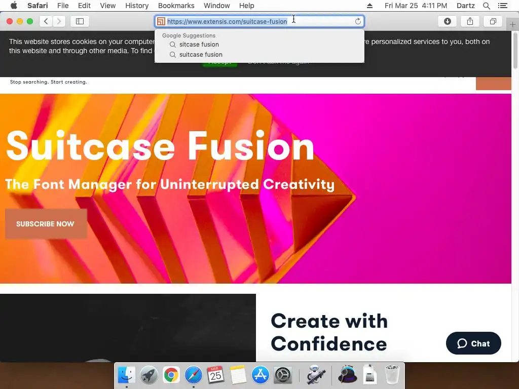The width and height of the screenshot is (519, 389).
Task: Open the File menu
Action: point(62,6)
